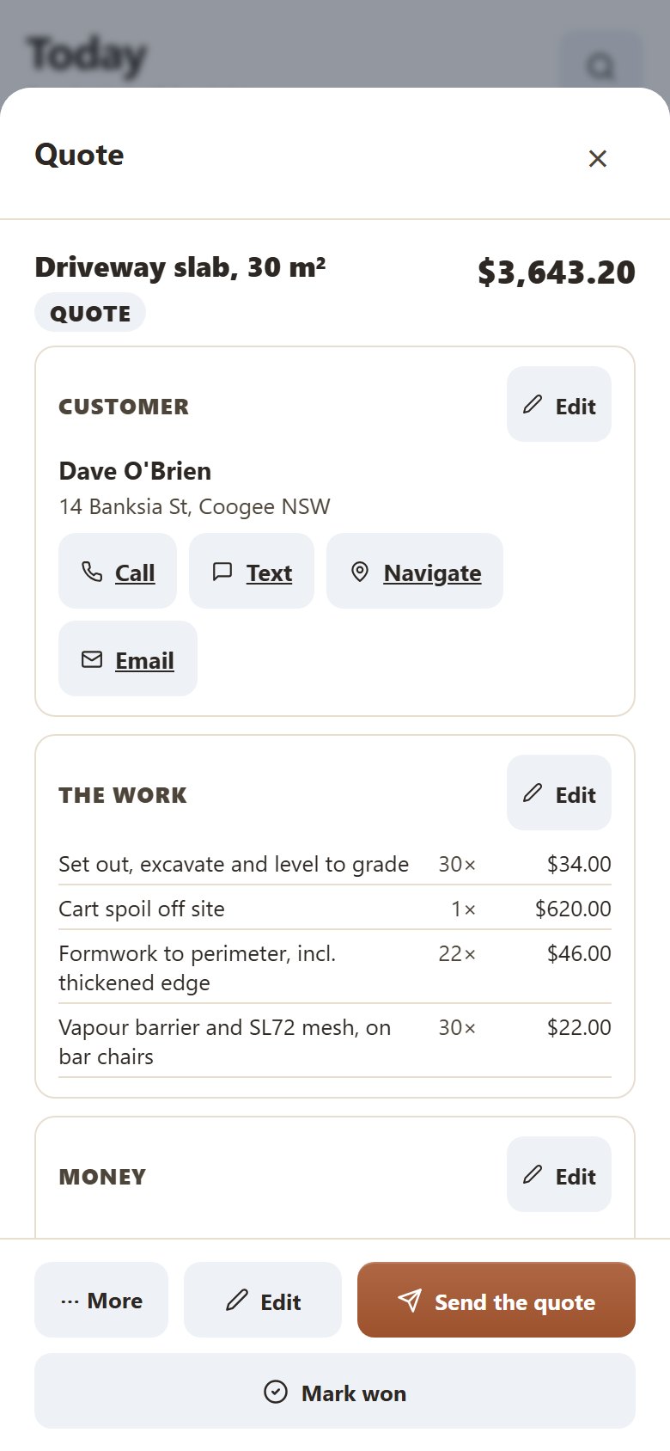The image size is (670, 1451).
Task: Click the $22.00 price
Action: tap(579, 1027)
